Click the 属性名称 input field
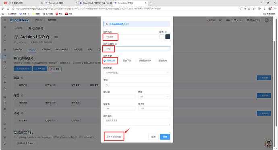This screenshot has width=278, height=150. 131,37
